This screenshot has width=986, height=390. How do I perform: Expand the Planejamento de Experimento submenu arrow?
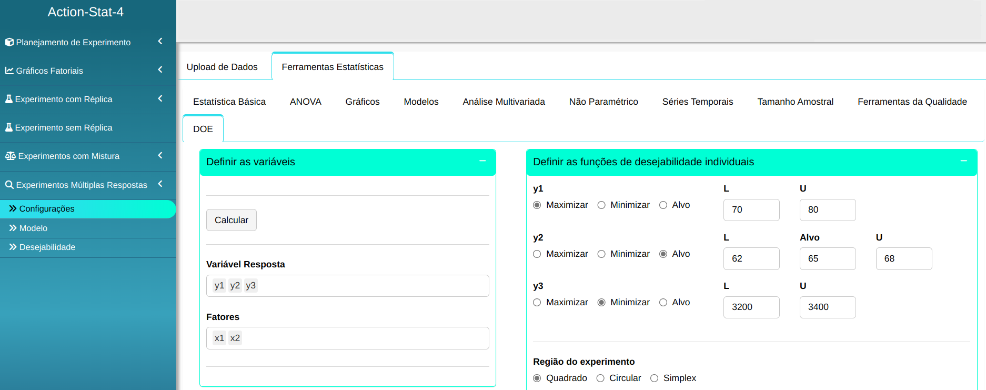click(160, 41)
